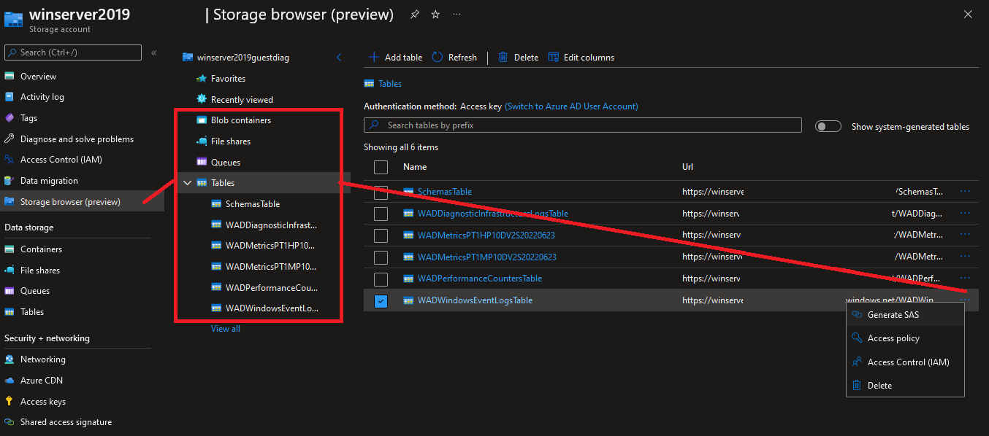Screen dimensions: 989x436
Task: Refresh the tables list
Action: (454, 58)
